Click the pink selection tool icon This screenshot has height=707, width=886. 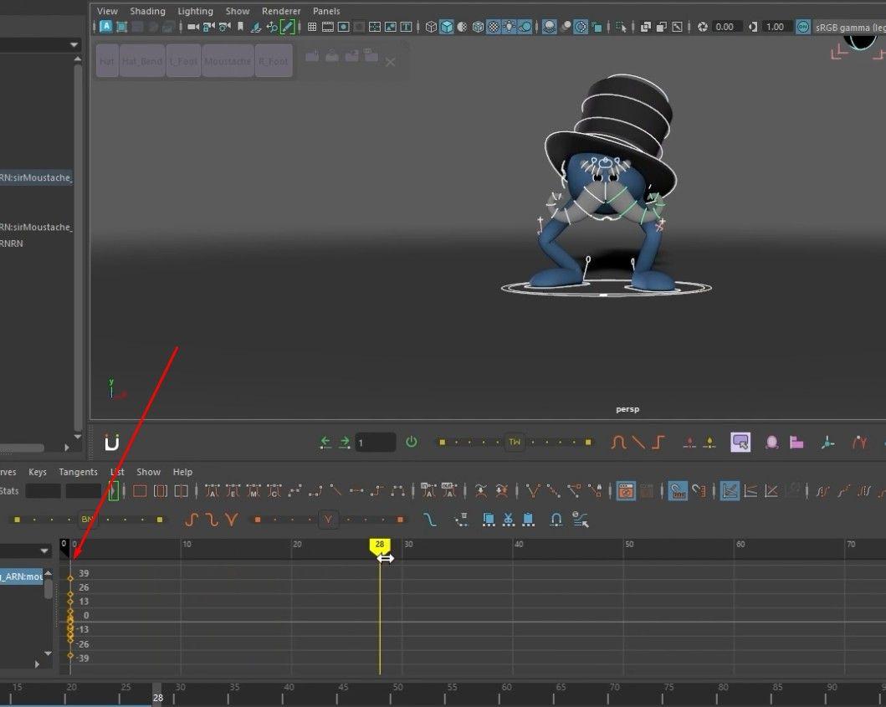(740, 442)
